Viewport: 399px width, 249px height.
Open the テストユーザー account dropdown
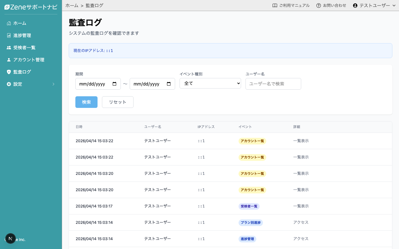point(374,6)
